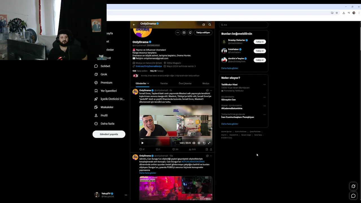The width and height of the screenshot is (361, 203).
Task: Switch to the Öne Çıkanlar tab
Action: (185, 83)
